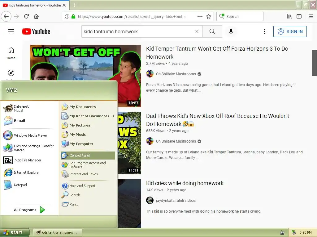The width and height of the screenshot is (317, 237).
Task: Open Search from Start menu
Action: tap(88, 195)
